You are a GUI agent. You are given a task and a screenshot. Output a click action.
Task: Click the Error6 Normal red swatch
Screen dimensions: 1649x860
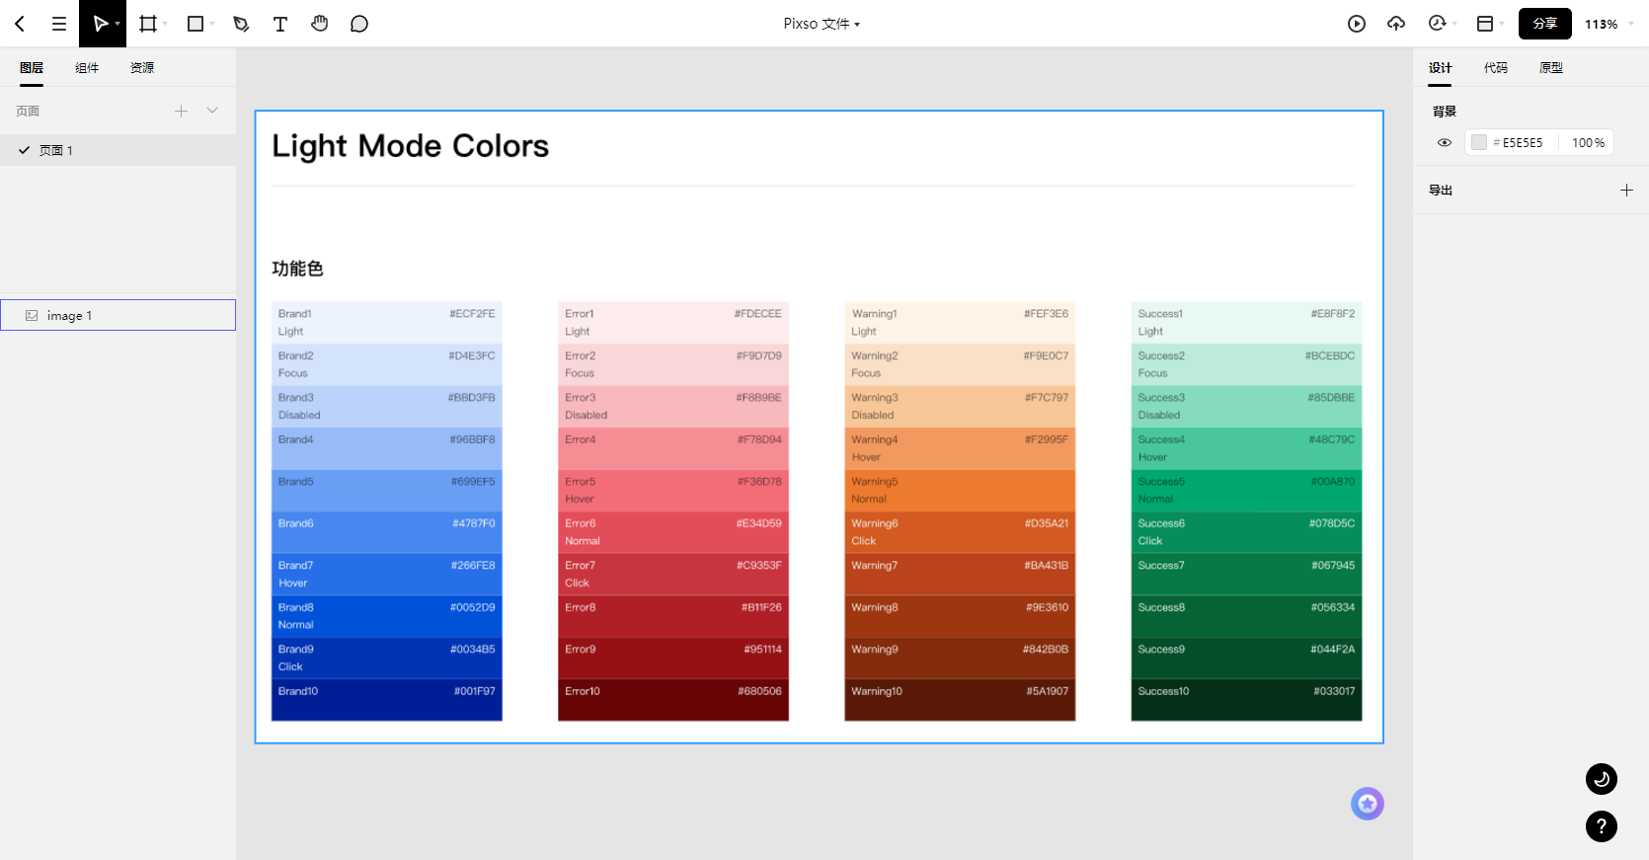tap(673, 532)
